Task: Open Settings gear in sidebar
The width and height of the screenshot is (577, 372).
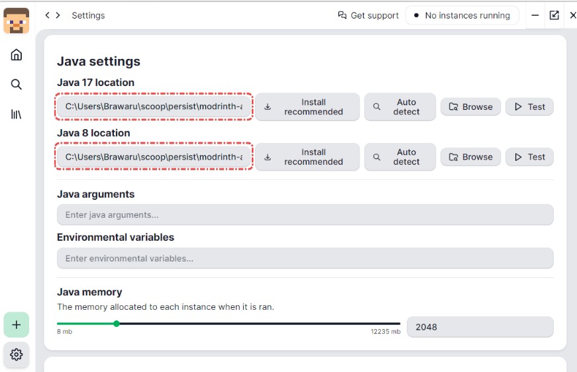Action: (x=16, y=354)
